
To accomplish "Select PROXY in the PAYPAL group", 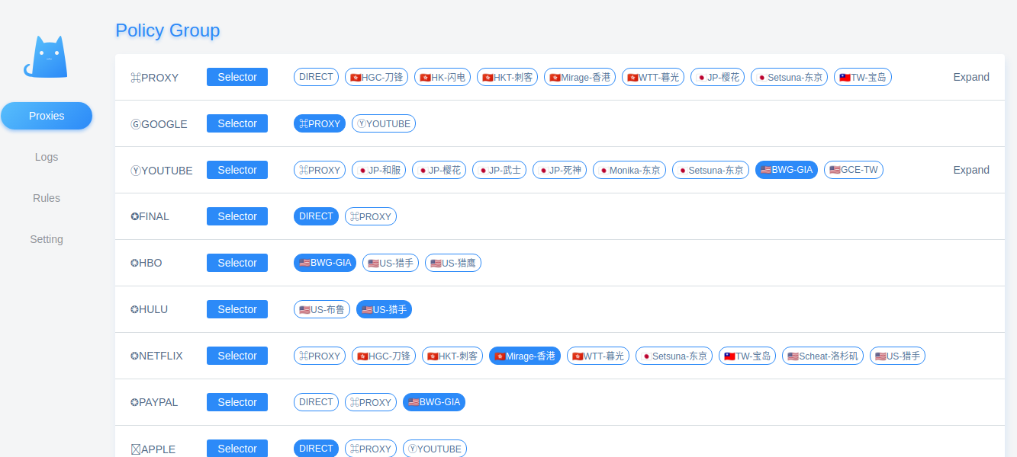I will [x=371, y=402].
